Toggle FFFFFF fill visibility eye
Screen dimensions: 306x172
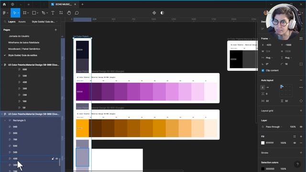(x=295, y=143)
